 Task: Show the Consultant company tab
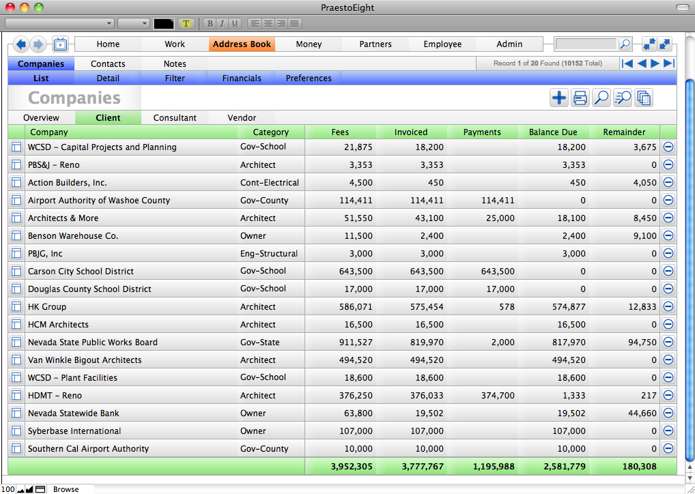tap(175, 118)
